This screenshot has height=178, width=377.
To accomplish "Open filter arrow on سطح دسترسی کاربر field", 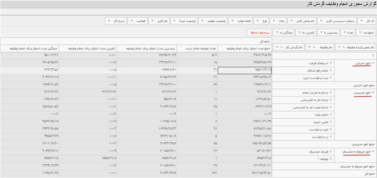I will (322, 21).
